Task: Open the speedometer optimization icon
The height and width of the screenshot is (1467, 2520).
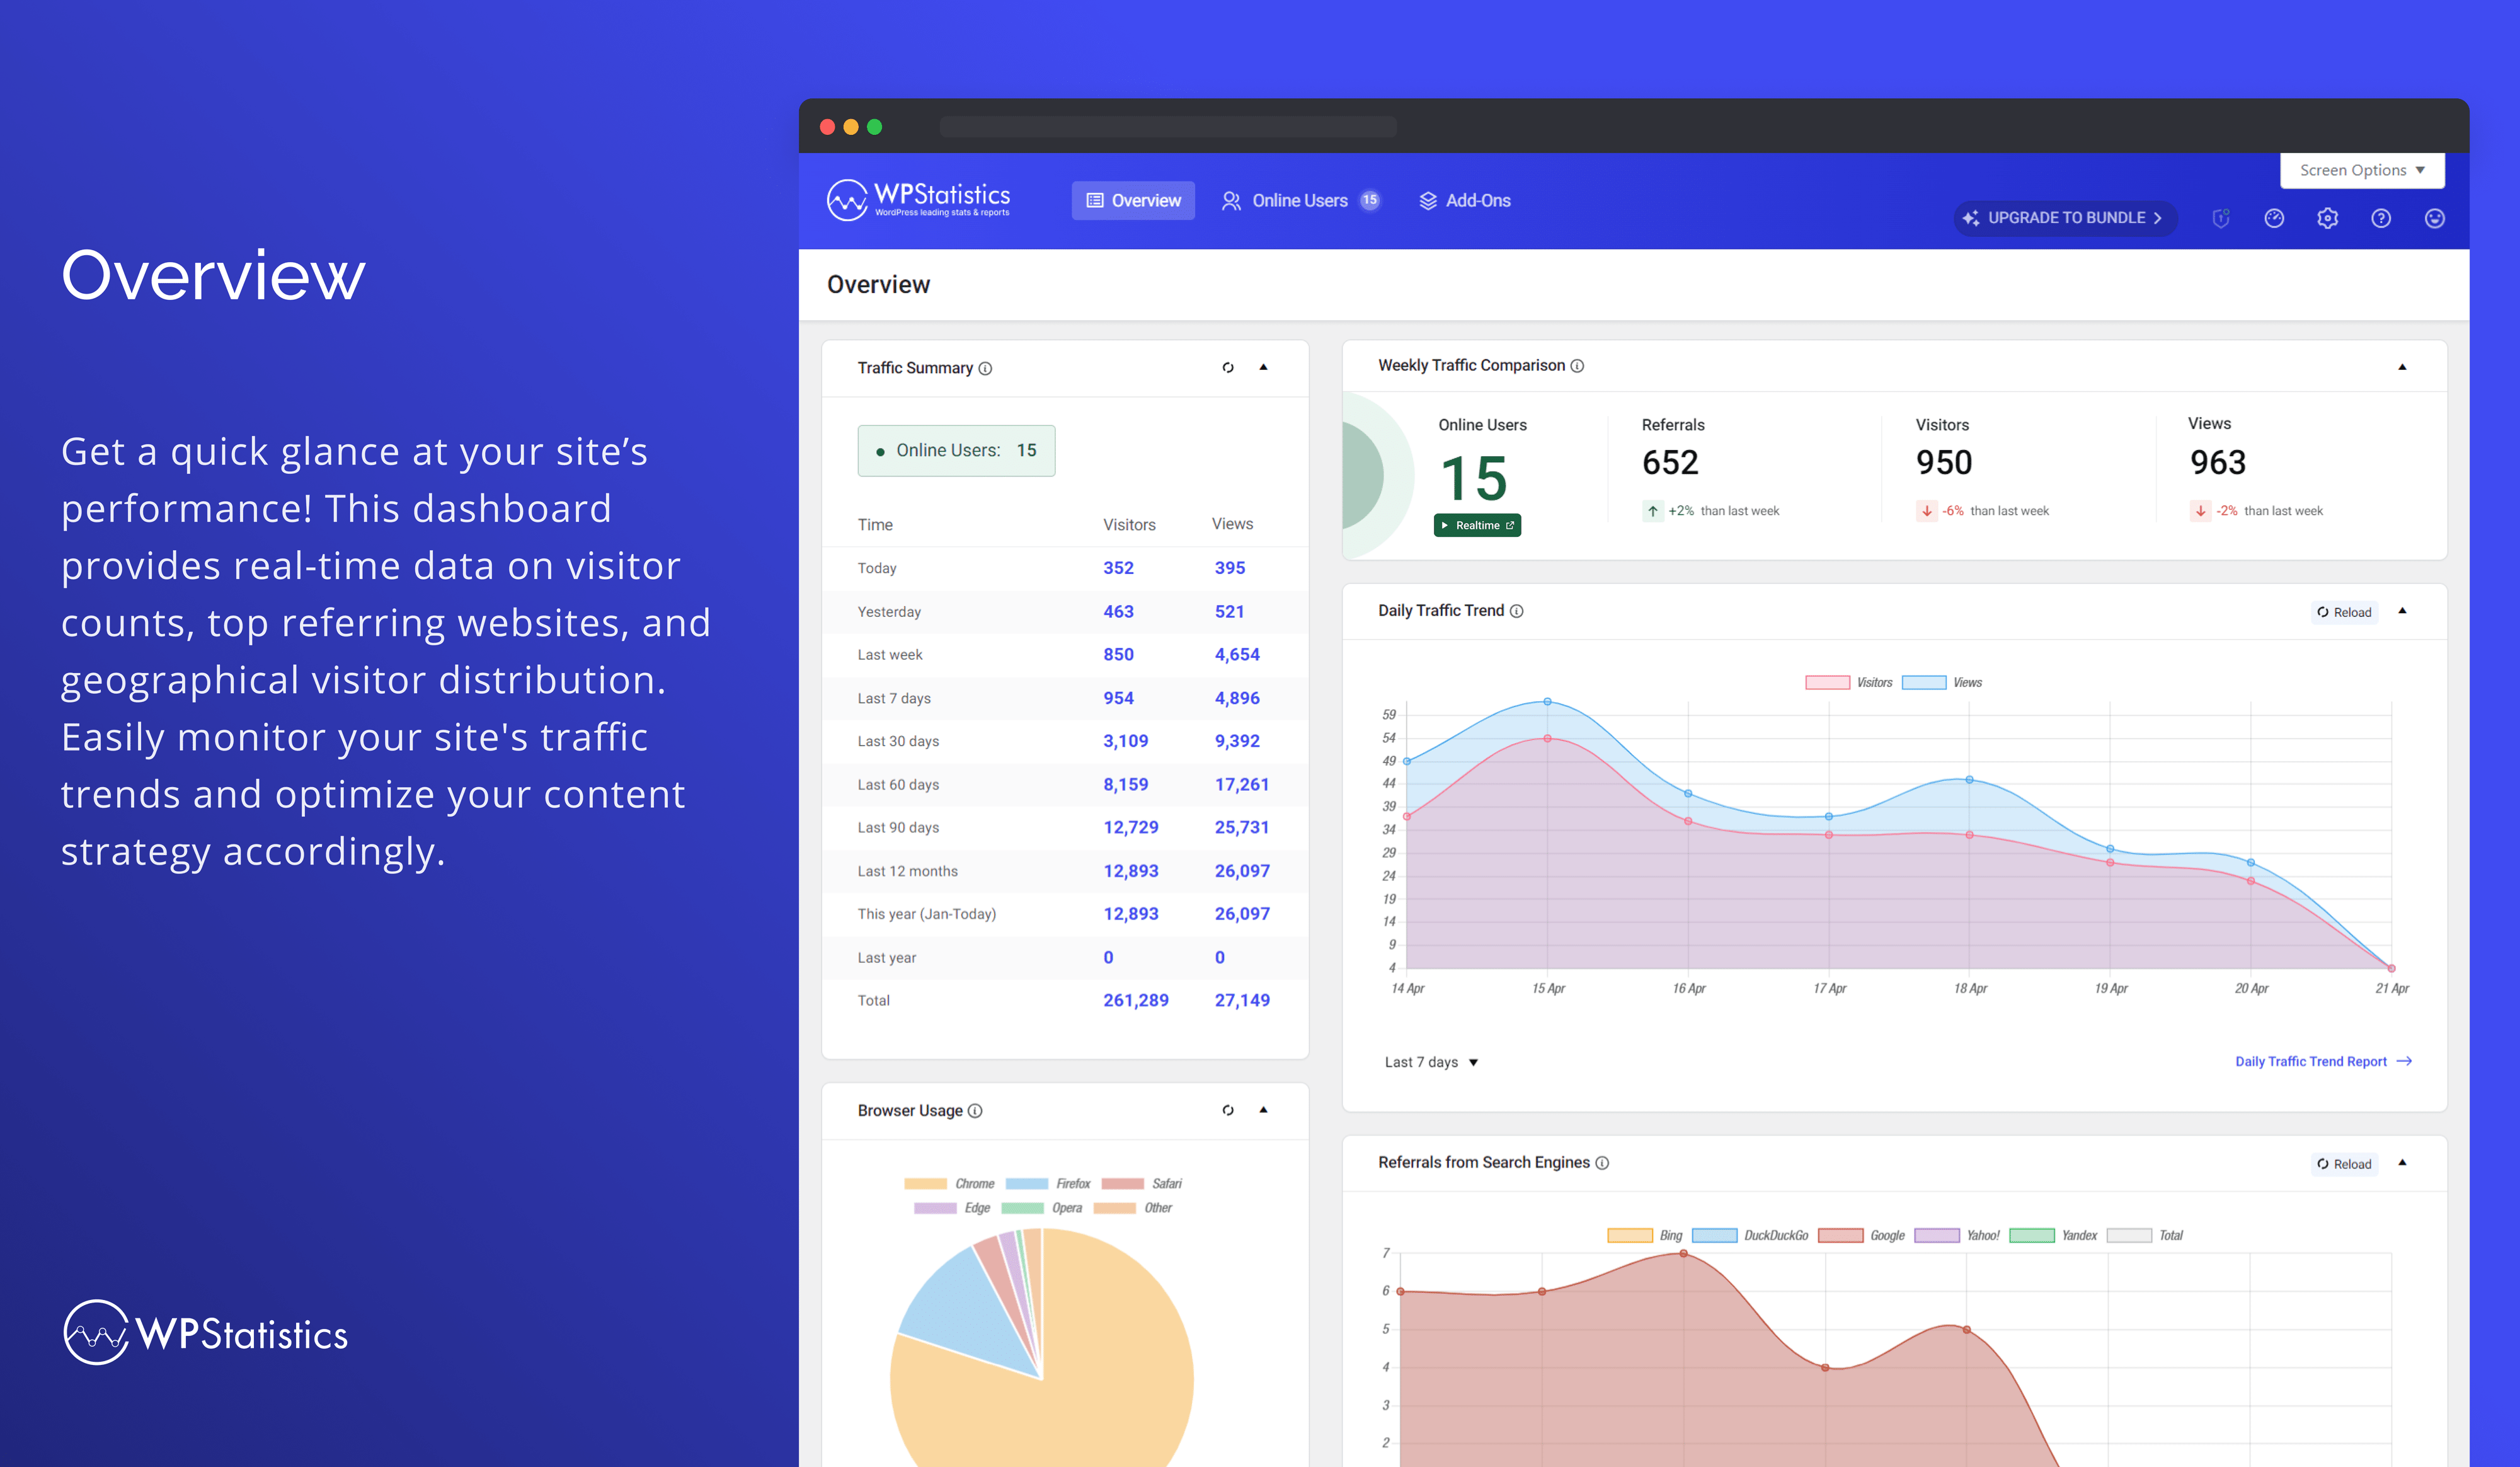Action: [2274, 218]
